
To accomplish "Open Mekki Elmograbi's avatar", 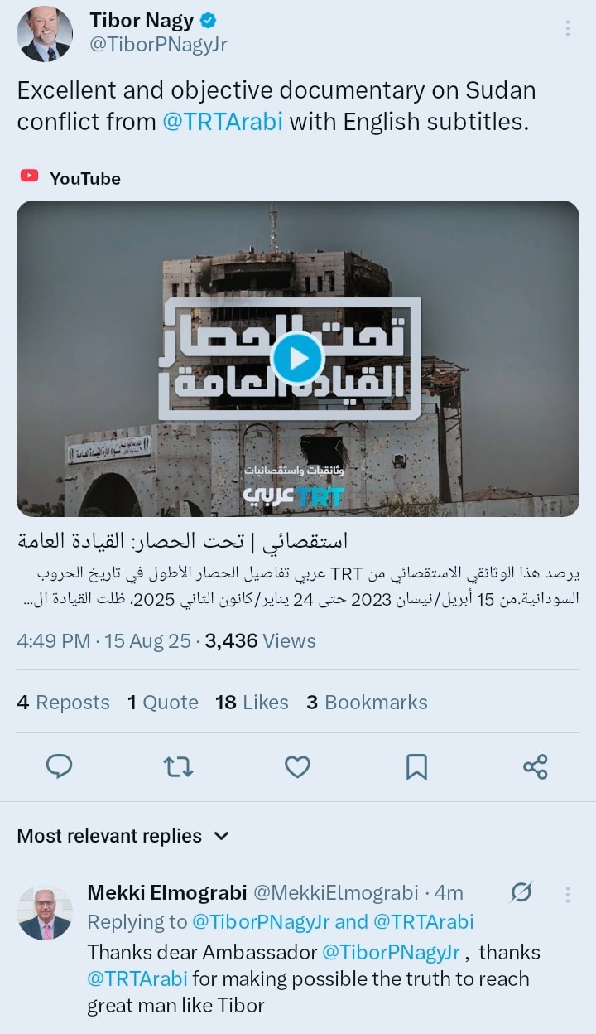I will (x=45, y=914).
